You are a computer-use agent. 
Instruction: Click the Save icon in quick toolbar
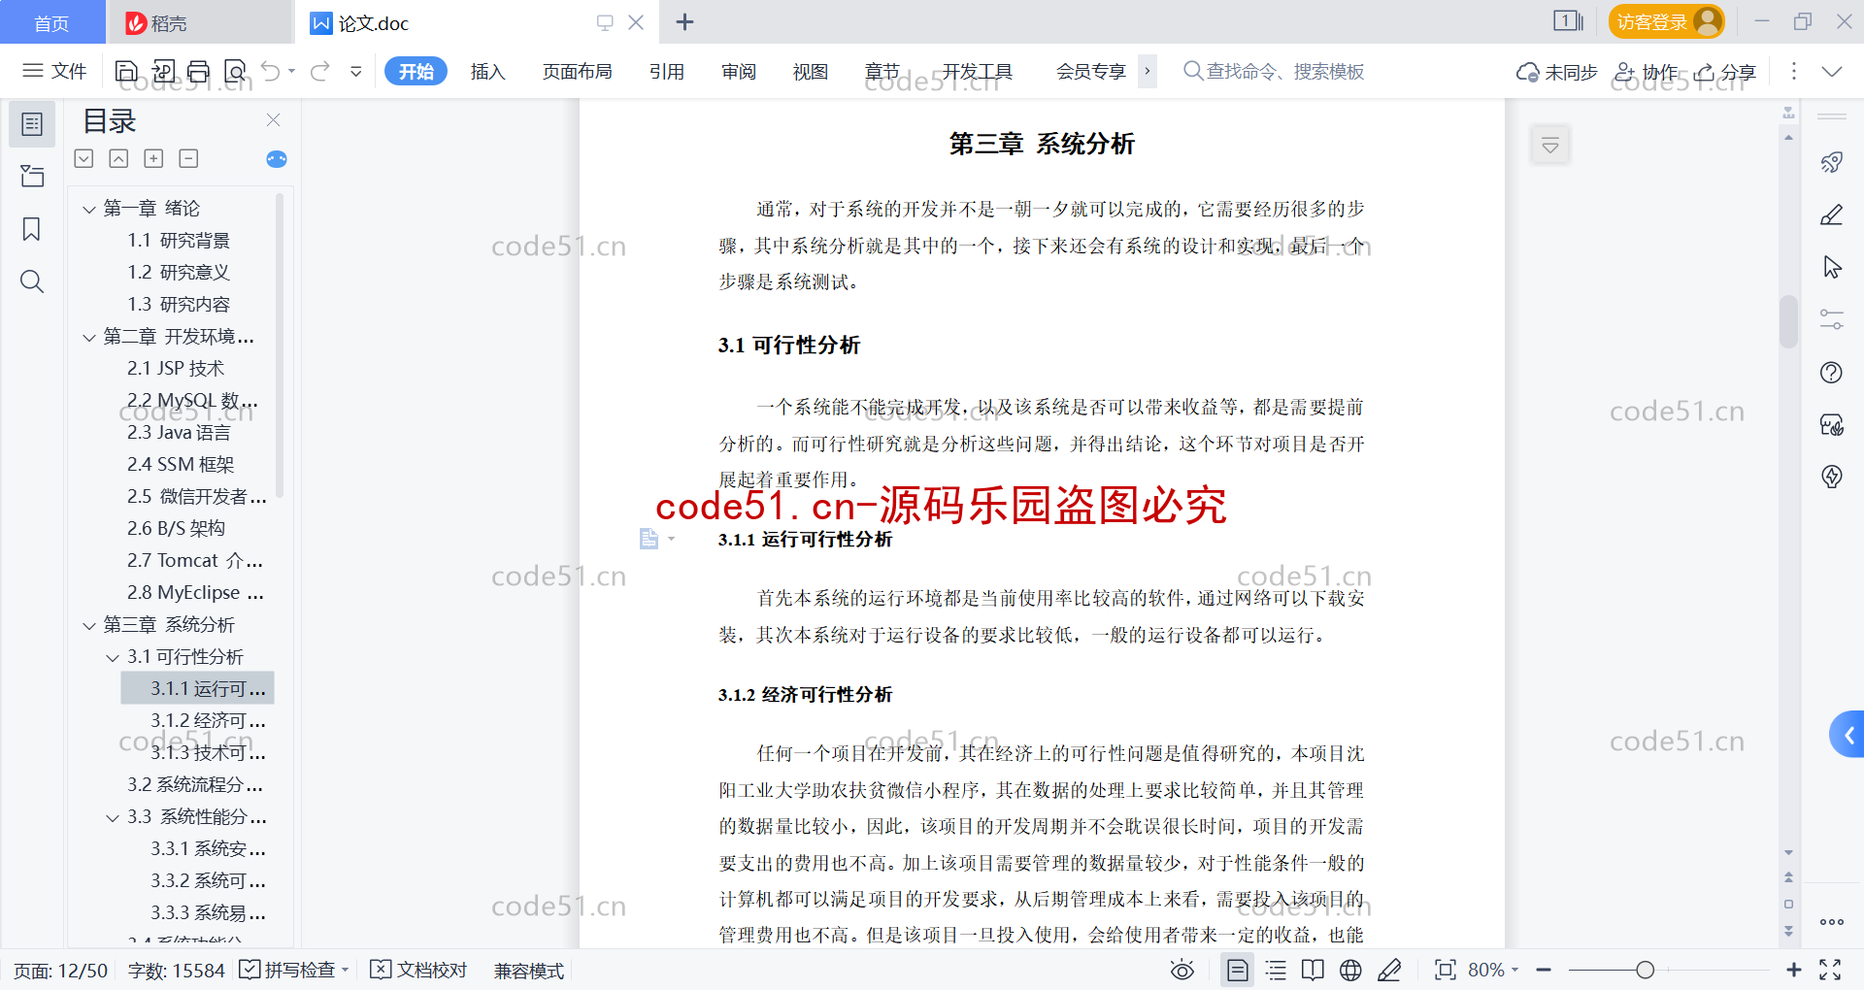click(126, 71)
